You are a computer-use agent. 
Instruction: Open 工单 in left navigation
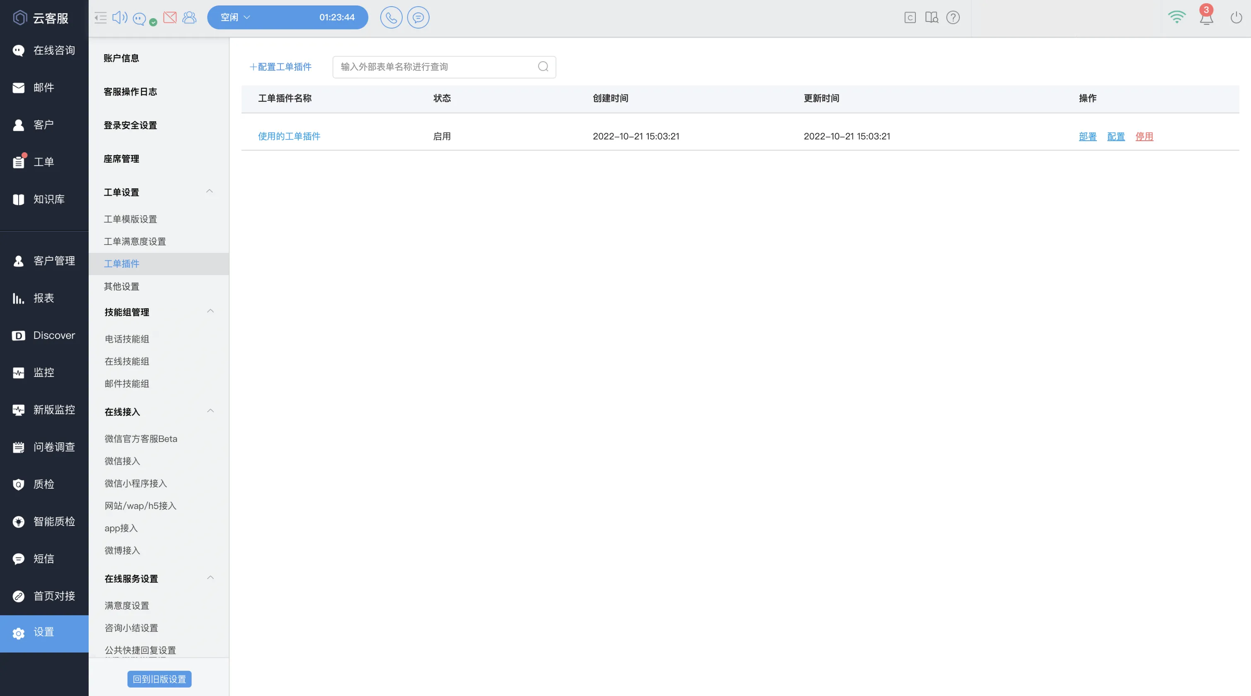click(x=44, y=162)
